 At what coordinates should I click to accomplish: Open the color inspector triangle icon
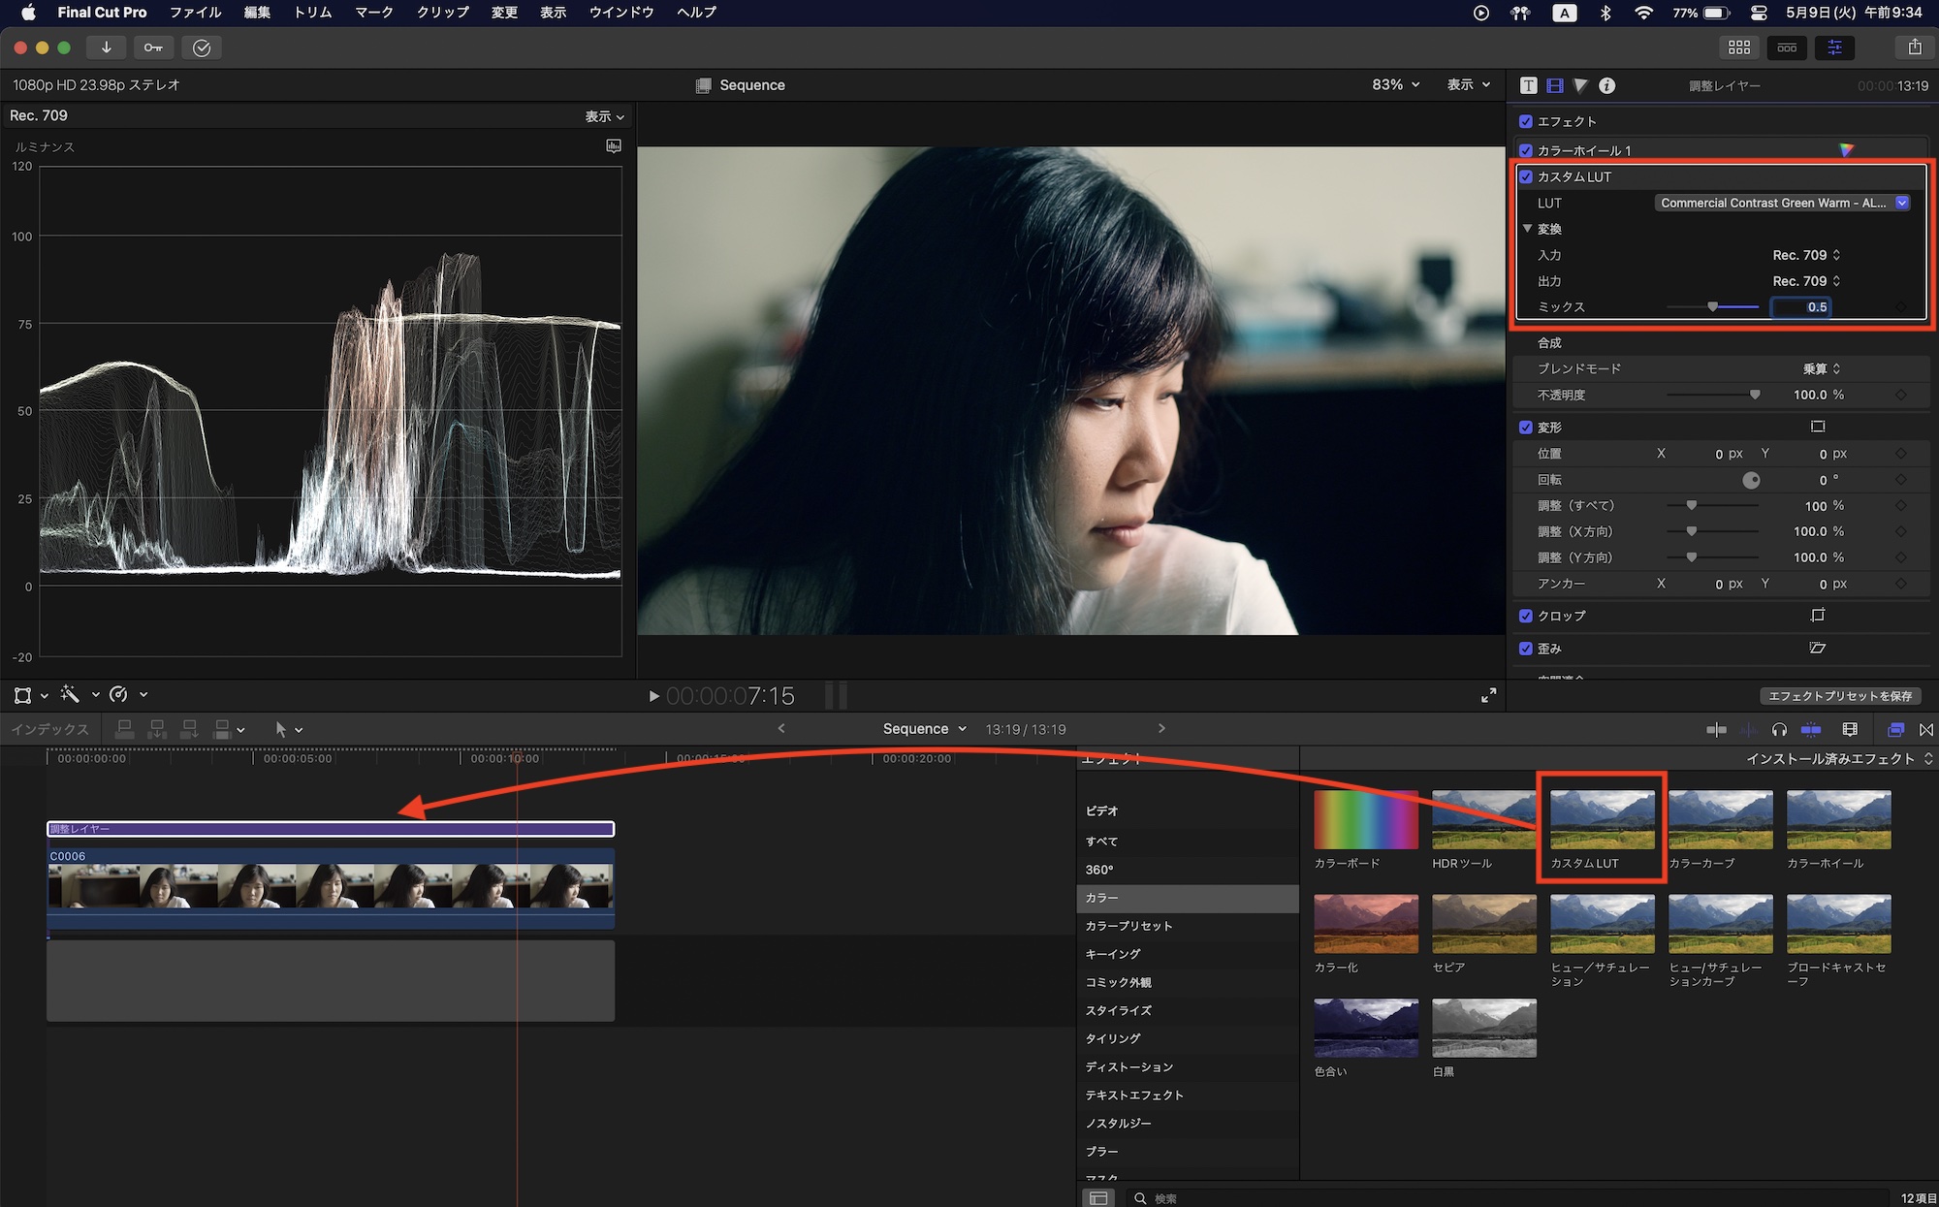1580,85
